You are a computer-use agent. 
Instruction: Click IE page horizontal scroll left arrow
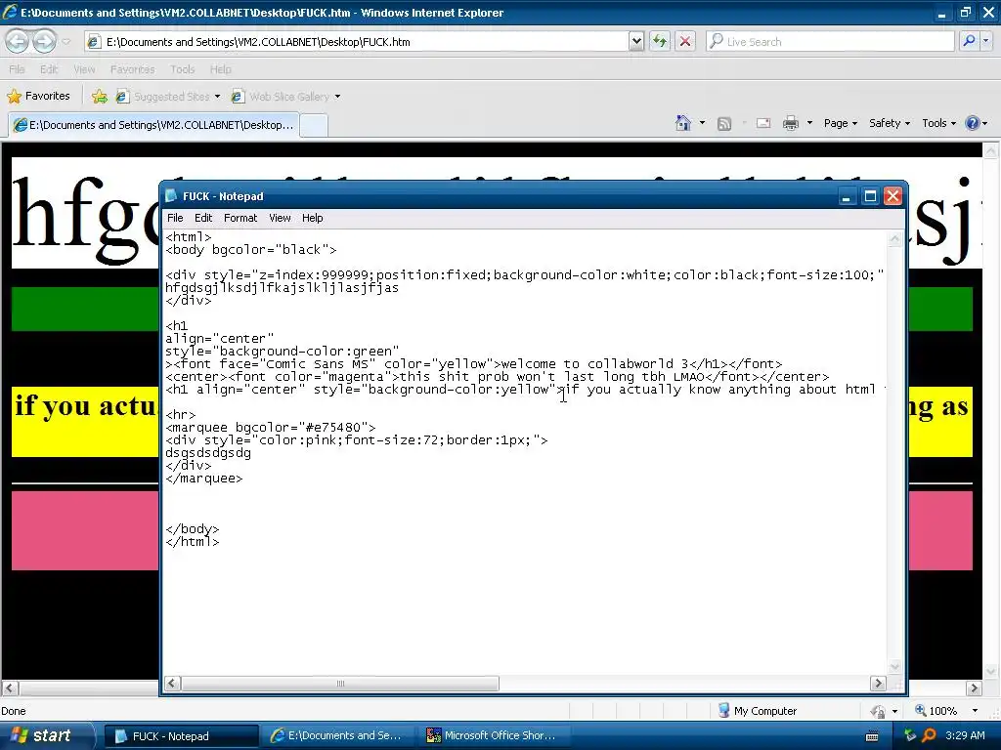coord(8,688)
